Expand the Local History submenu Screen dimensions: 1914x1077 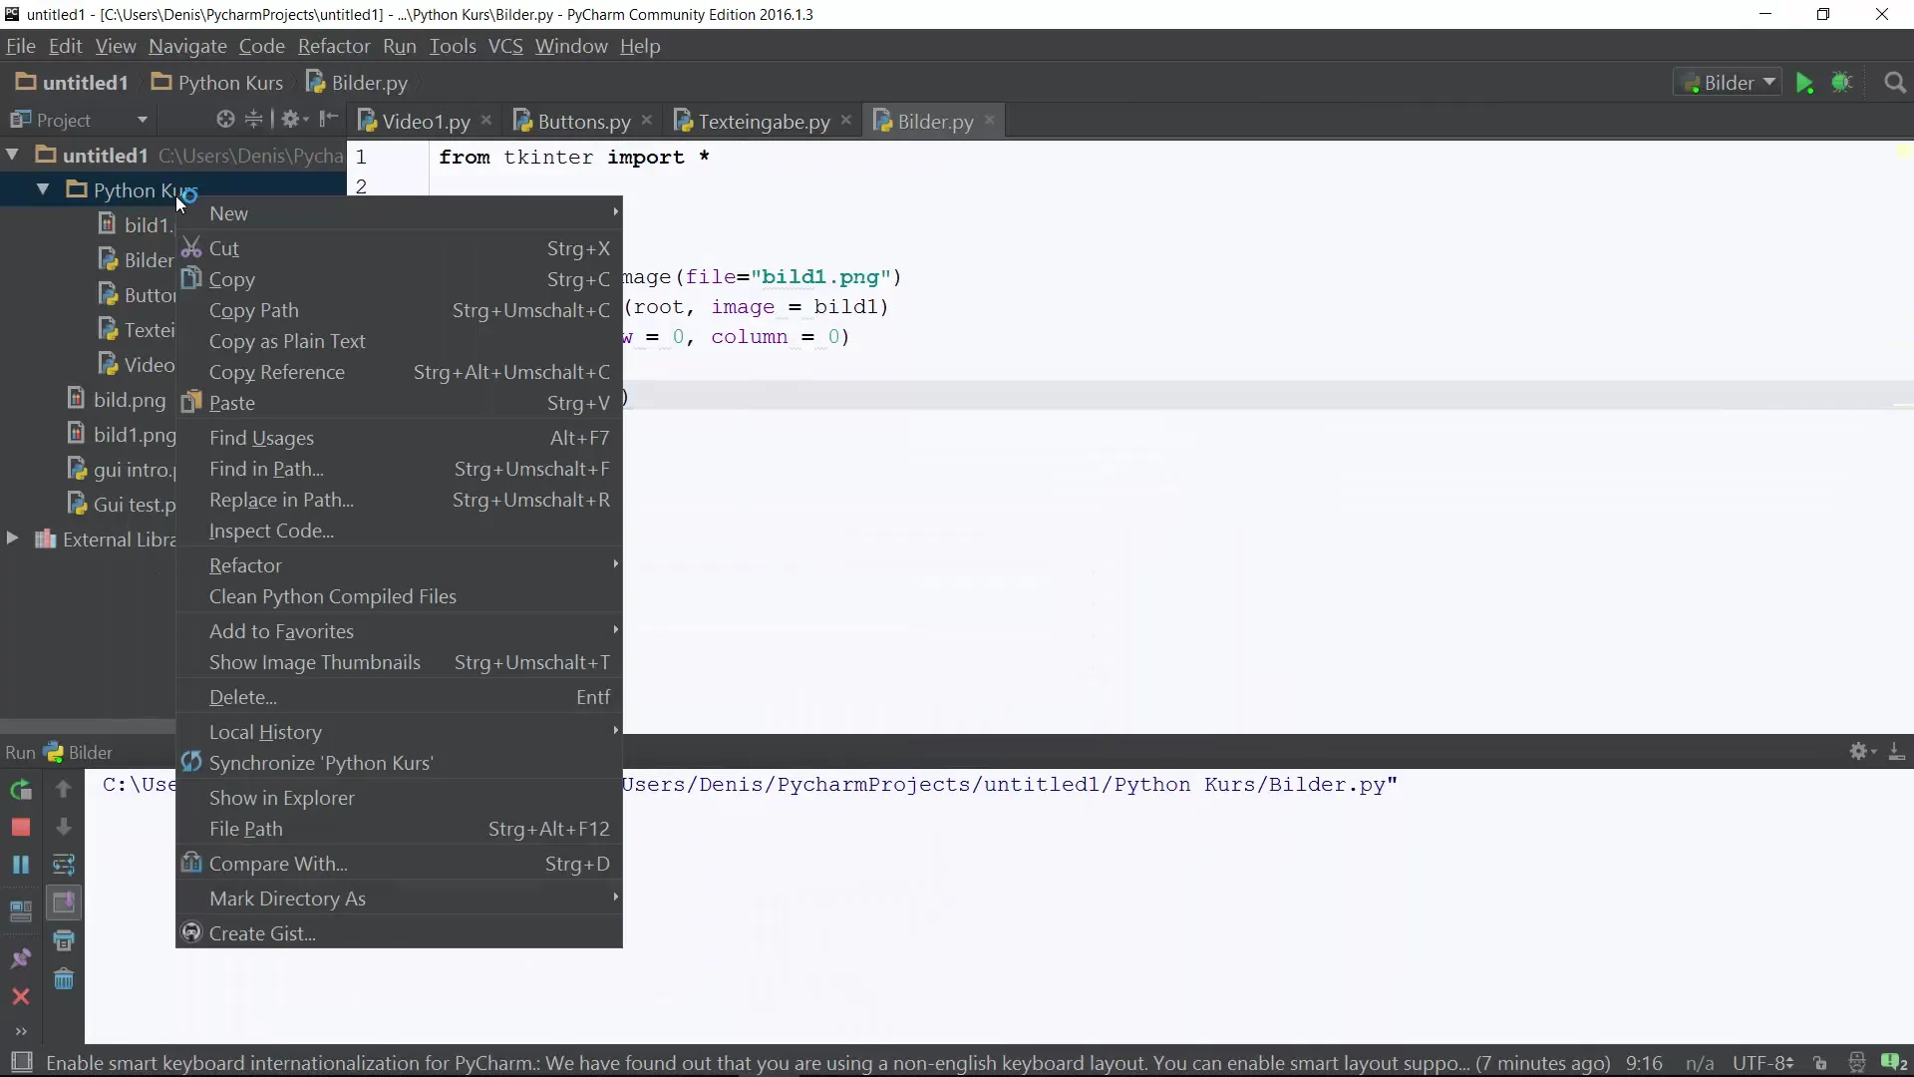tap(399, 732)
